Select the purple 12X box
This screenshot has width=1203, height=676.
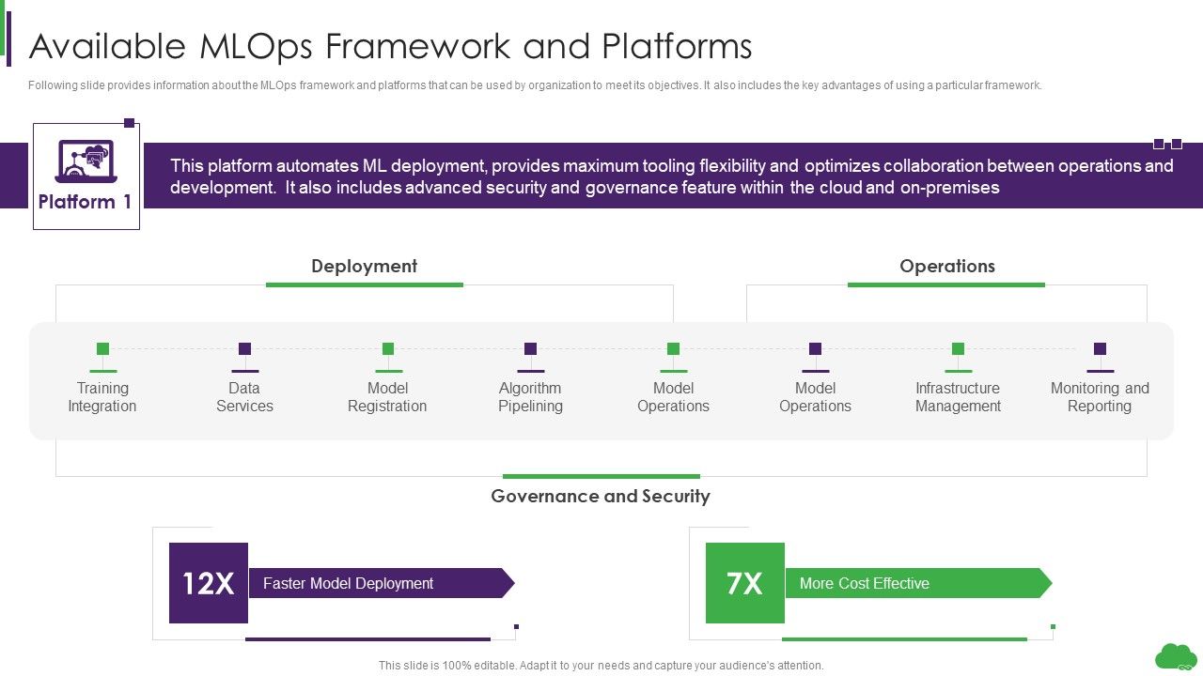(209, 583)
